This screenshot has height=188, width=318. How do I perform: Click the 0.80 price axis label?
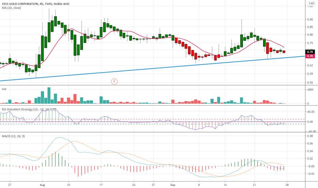tap(310, 35)
